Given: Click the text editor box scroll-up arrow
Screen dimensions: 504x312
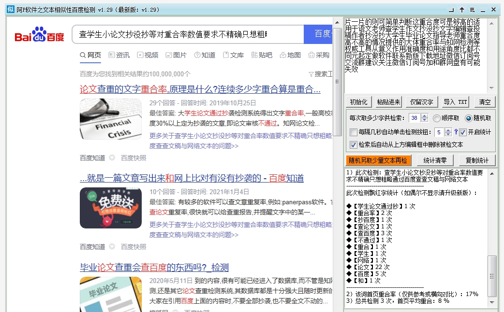Looking at the screenshot, I should coord(491,24).
